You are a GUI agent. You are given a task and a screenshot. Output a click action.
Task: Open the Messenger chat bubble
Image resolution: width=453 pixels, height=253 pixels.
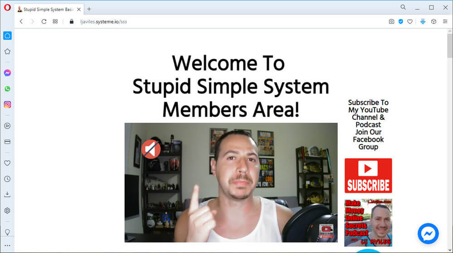point(428,234)
